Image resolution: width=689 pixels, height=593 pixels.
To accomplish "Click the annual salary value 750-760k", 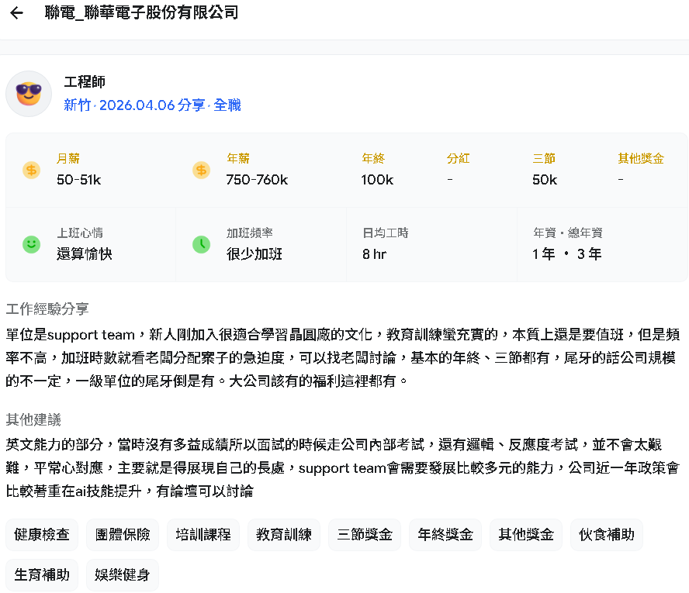I will pyautogui.click(x=257, y=180).
